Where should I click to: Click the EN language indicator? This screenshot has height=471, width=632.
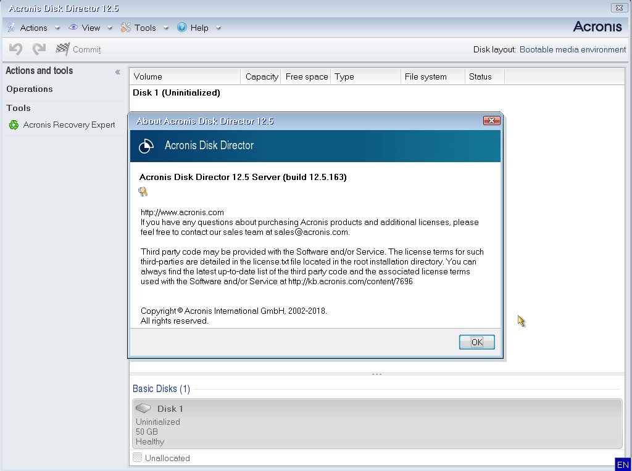[622, 465]
